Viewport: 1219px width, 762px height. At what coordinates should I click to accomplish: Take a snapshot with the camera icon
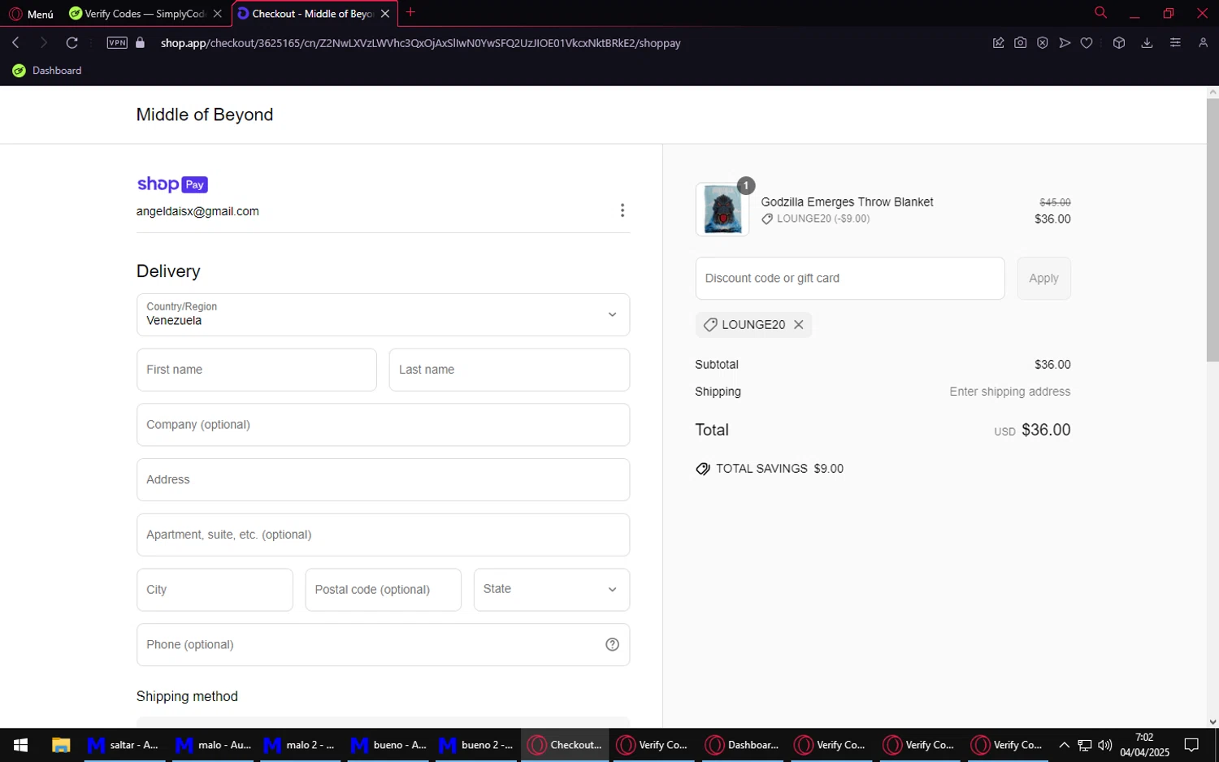point(1020,43)
